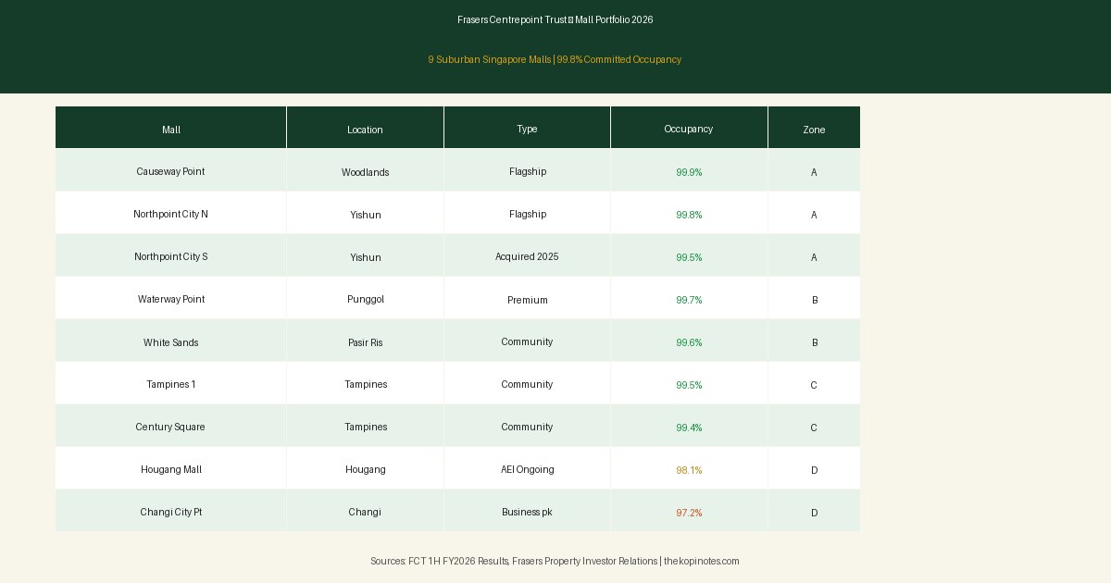The width and height of the screenshot is (1111, 583).
Task: Select zone "A" in the Causeway Point row
Action: click(x=814, y=172)
